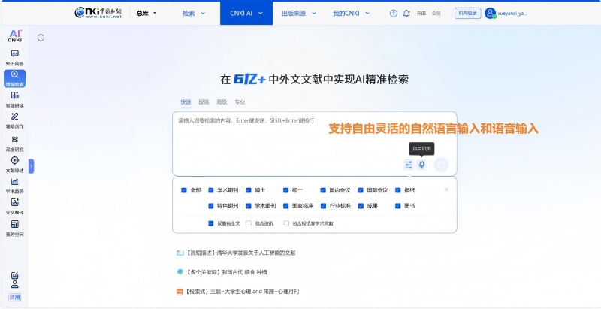601x309 pixels.
Task: Open 知识问答 in the left sidebar
Action: [14, 57]
